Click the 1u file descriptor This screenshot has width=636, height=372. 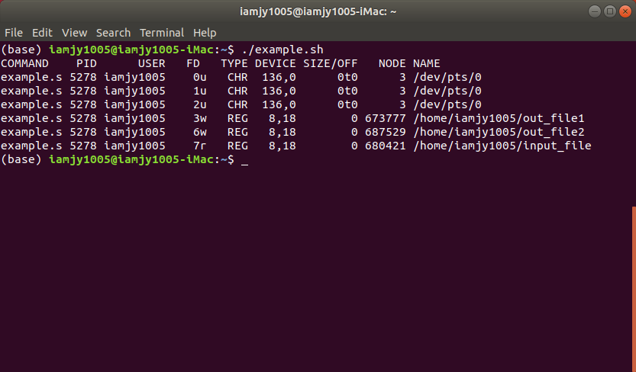(x=200, y=91)
